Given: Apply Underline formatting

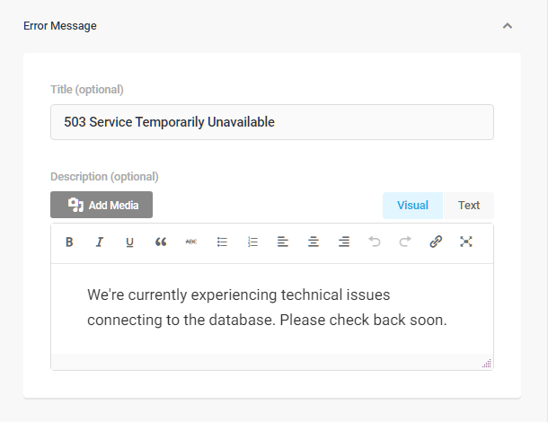Looking at the screenshot, I should 129,242.
